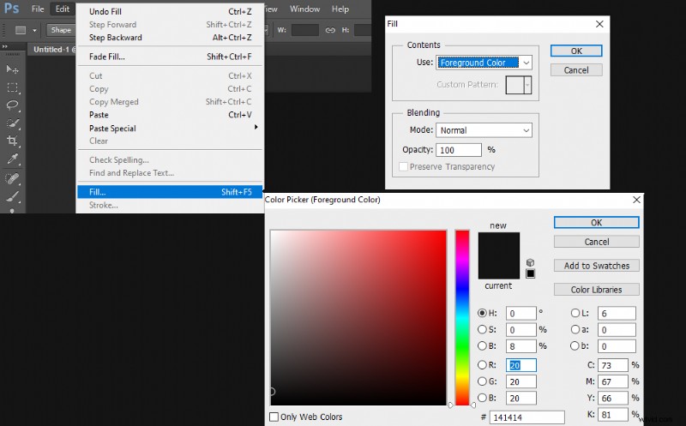Select the Crop tool
Viewport: 686px width, 426px height.
(x=12, y=141)
